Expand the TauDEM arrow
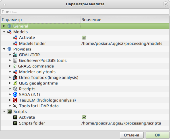 pos(10,100)
